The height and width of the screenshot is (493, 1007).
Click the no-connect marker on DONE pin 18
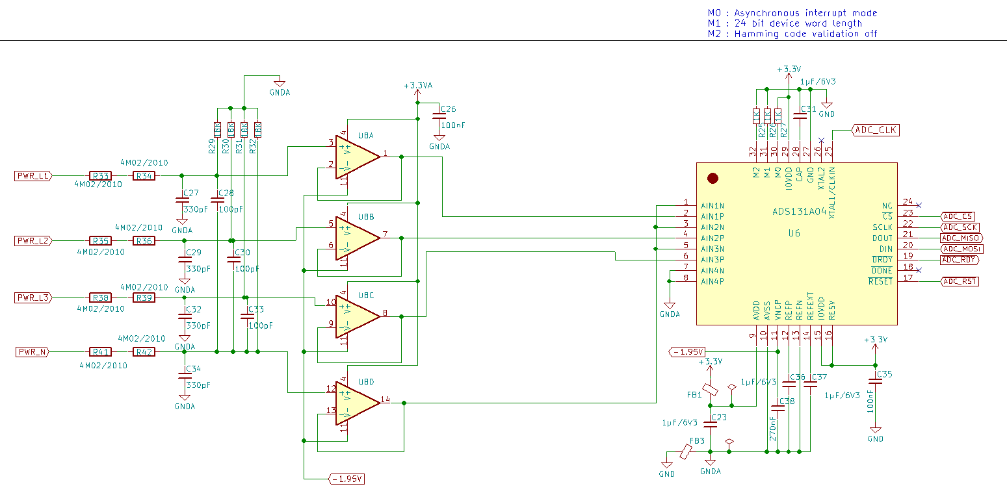(x=919, y=270)
